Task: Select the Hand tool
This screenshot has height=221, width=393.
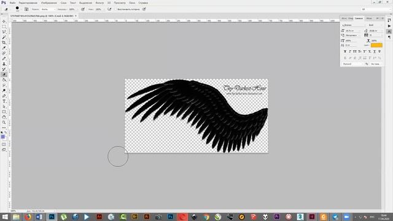Action: pos(4,117)
